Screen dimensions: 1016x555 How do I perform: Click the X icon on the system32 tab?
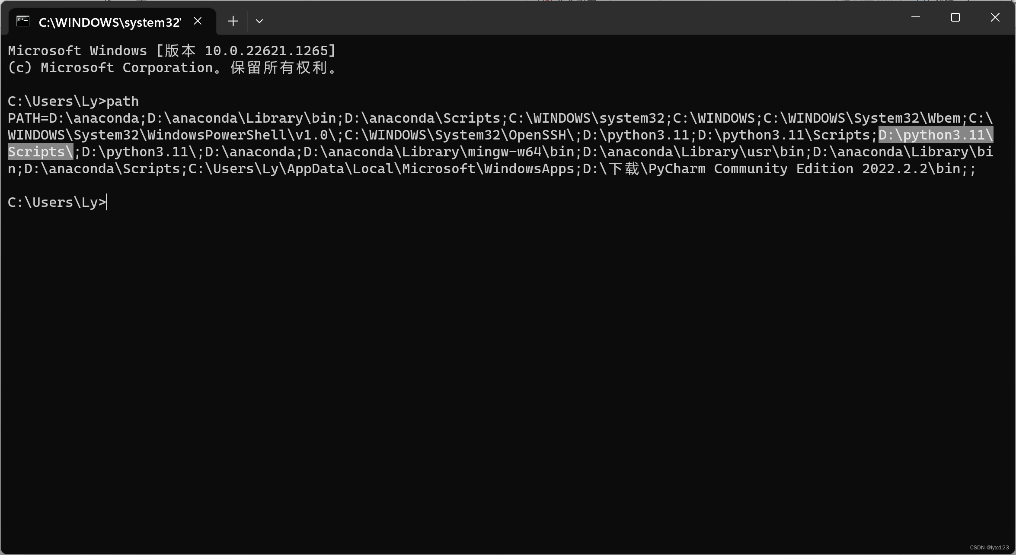[x=198, y=20]
